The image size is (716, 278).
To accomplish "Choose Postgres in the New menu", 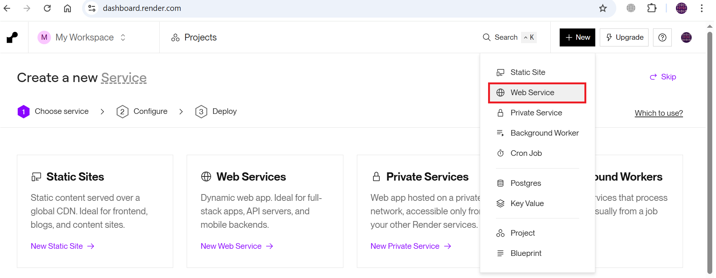I will 526,183.
